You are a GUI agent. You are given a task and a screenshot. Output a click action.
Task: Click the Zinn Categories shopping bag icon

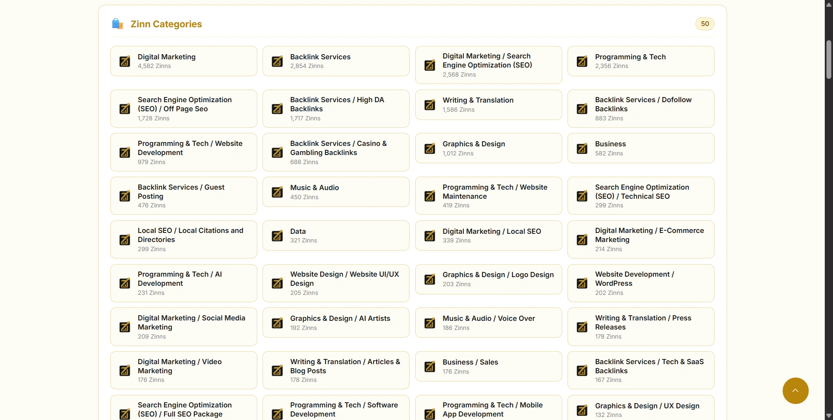[118, 24]
